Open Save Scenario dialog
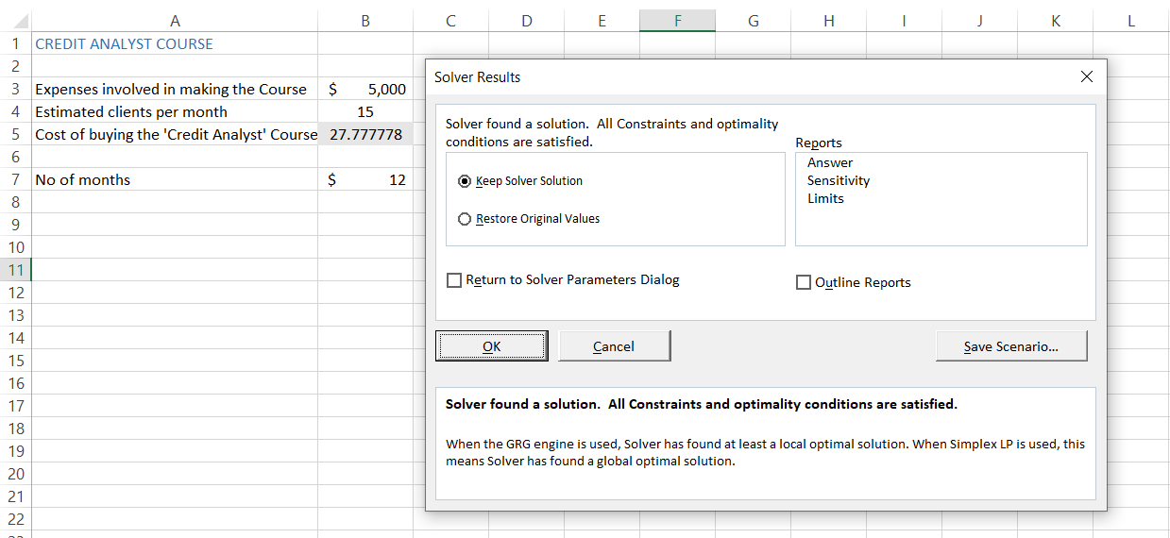This screenshot has height=538, width=1170. pyautogui.click(x=1010, y=346)
